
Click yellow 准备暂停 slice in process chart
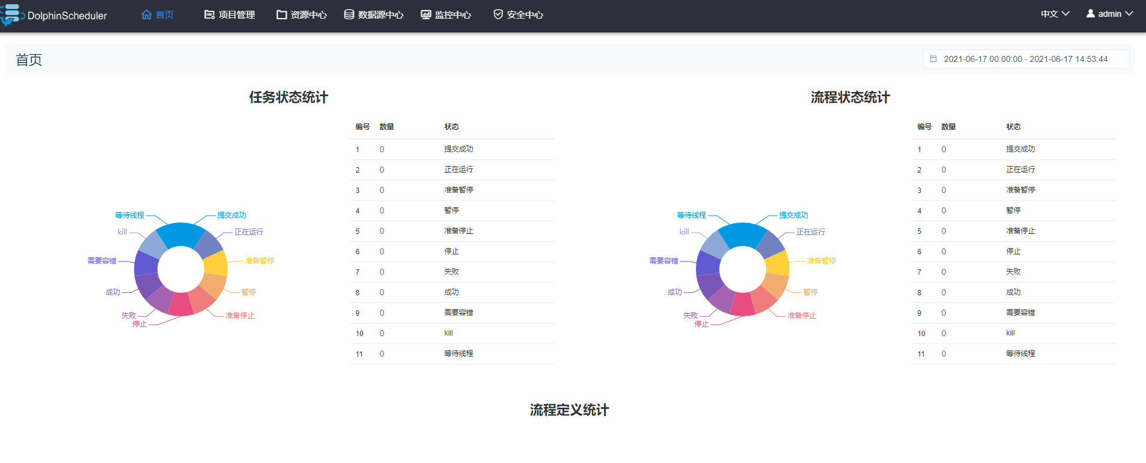point(777,263)
